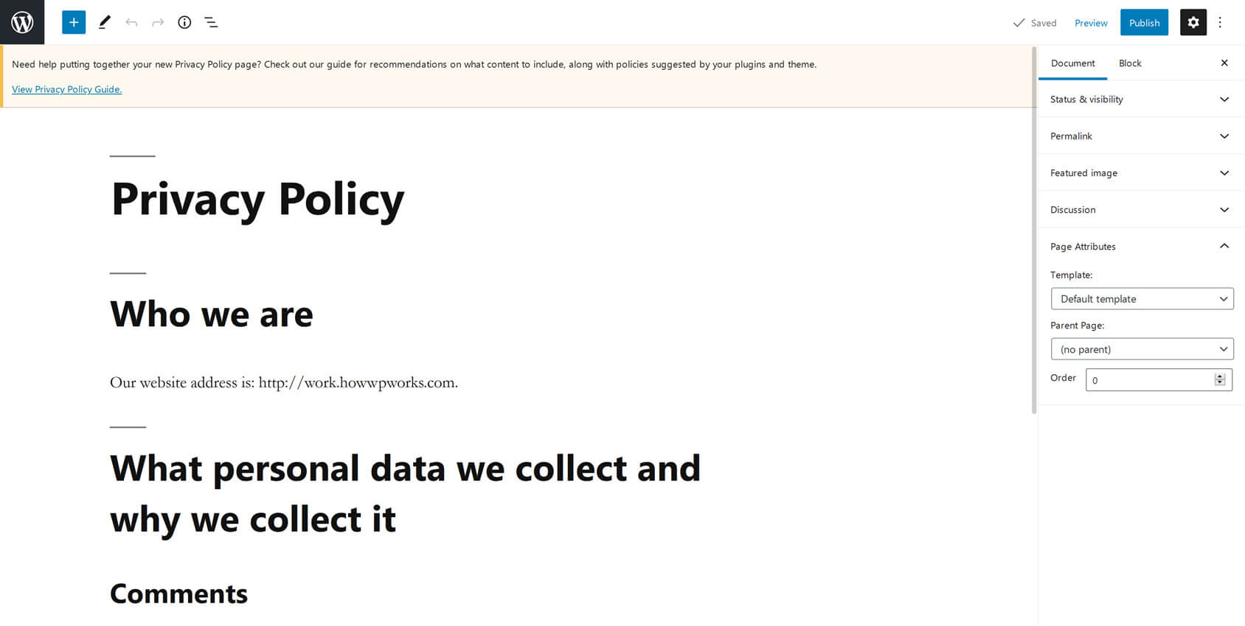Open the View Privacy Policy Guide link
The width and height of the screenshot is (1245, 626).
(66, 89)
